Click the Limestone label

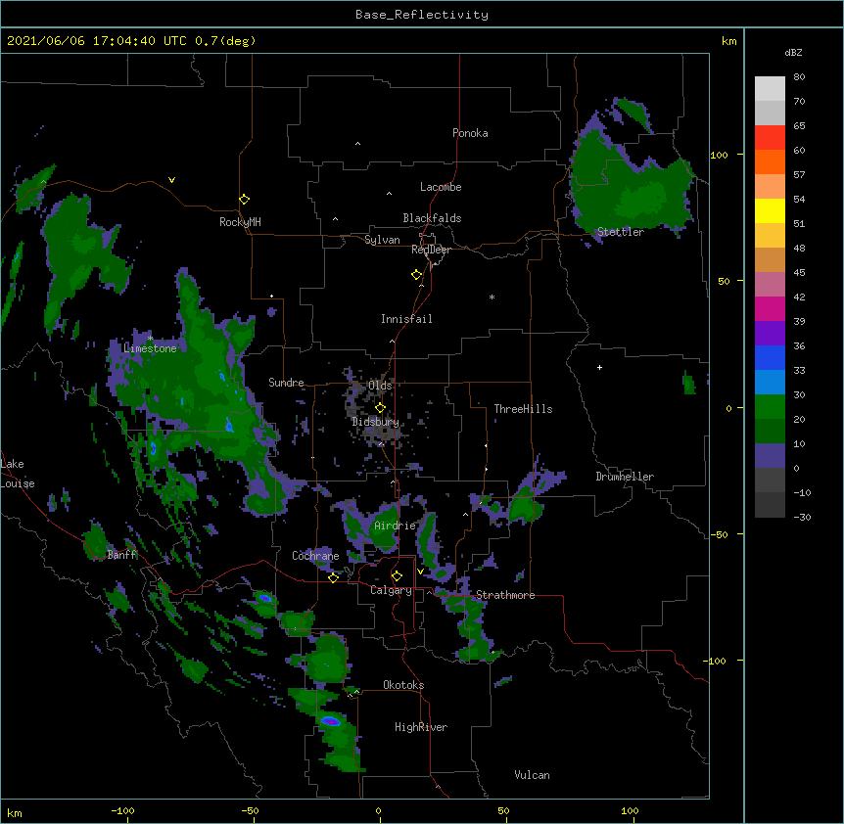point(150,348)
